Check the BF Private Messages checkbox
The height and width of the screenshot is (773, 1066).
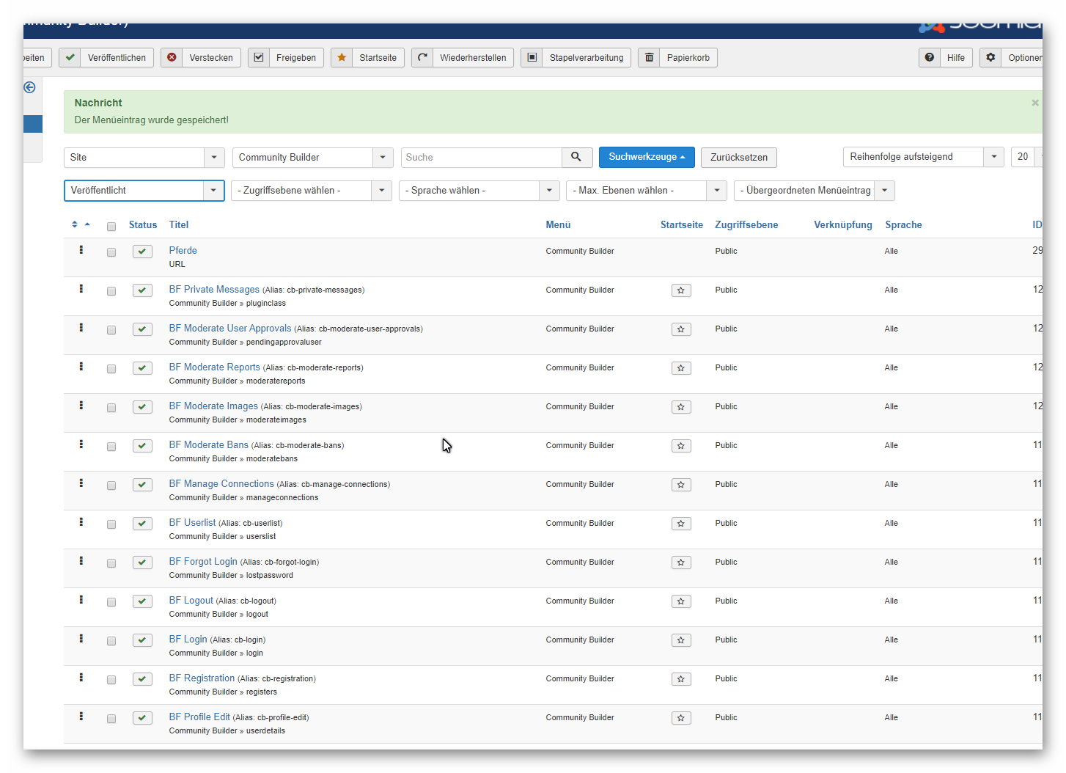point(111,291)
